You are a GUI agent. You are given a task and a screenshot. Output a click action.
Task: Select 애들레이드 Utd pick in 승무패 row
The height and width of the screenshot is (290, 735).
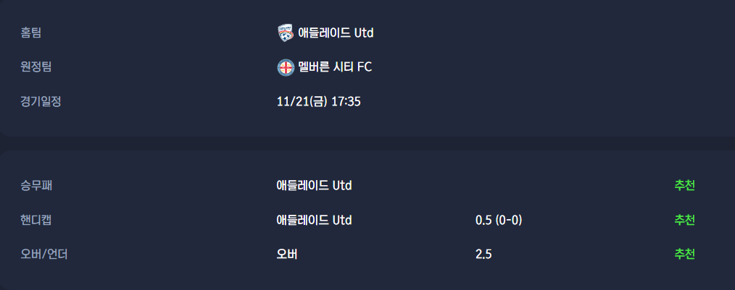click(x=314, y=185)
